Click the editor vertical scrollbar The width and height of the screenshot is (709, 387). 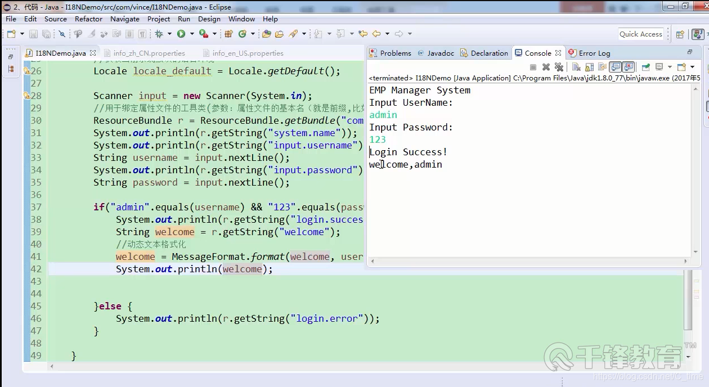pos(688,299)
